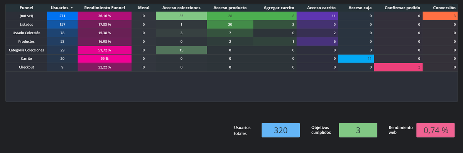The height and width of the screenshot is (153, 463).
Task: Click the Confirmar pedido column header
Action: coord(402,8)
